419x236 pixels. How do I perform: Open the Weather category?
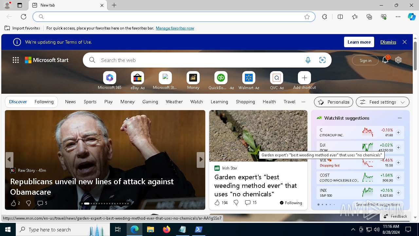(x=174, y=102)
